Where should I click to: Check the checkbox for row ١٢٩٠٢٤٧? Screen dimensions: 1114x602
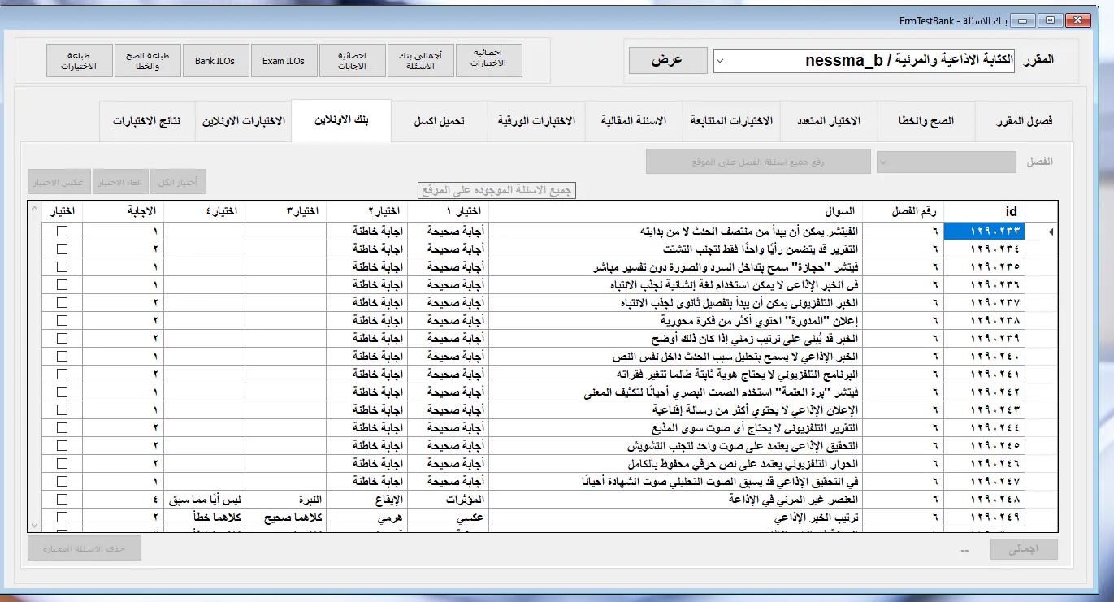click(x=62, y=481)
